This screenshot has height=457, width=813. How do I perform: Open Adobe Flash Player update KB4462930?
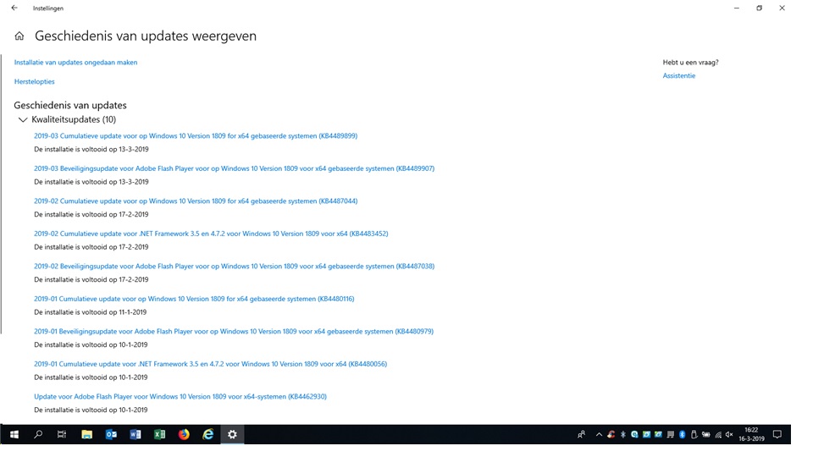pyautogui.click(x=180, y=397)
